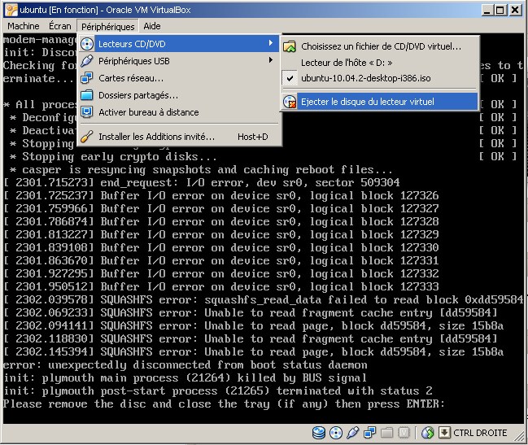The width and height of the screenshot is (528, 445).
Task: Open Périphériques USB submenu
Action: pyautogui.click(x=179, y=61)
